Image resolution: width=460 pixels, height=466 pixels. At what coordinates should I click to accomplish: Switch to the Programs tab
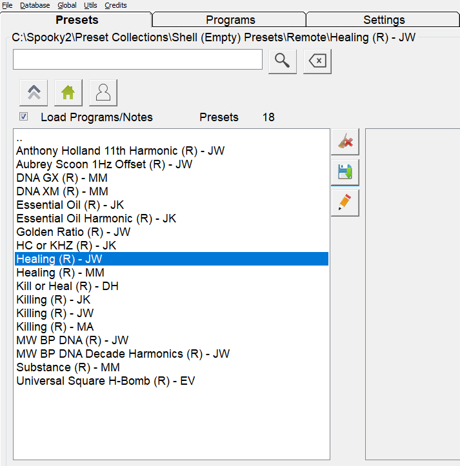pyautogui.click(x=230, y=20)
